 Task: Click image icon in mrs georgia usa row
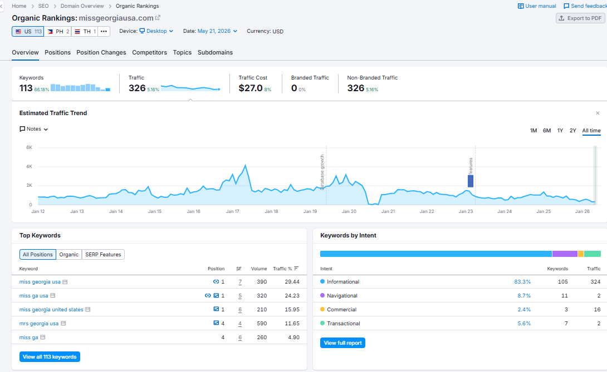pyautogui.click(x=216, y=323)
